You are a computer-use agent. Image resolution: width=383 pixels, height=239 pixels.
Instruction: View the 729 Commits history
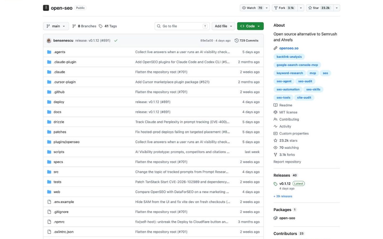[x=247, y=41]
